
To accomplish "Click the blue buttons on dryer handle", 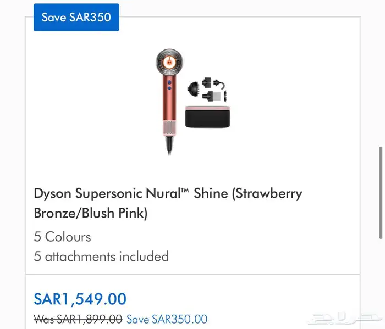I will pos(169,83).
